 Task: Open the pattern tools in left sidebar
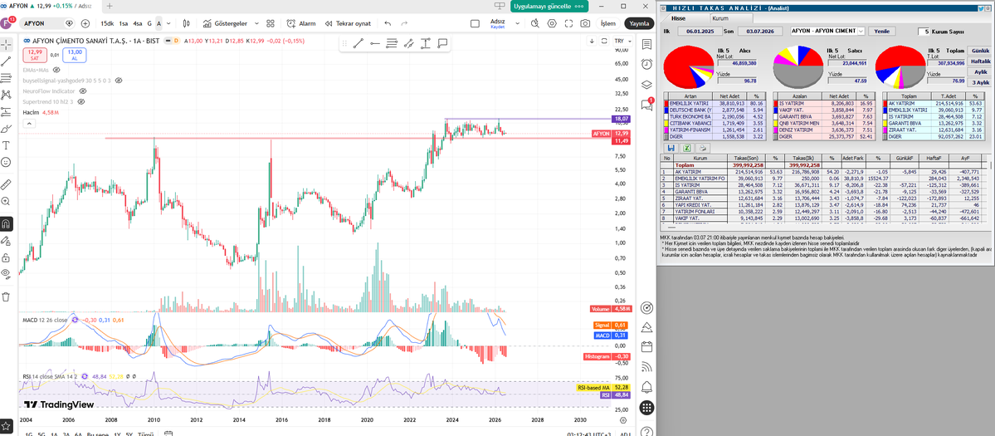7,95
